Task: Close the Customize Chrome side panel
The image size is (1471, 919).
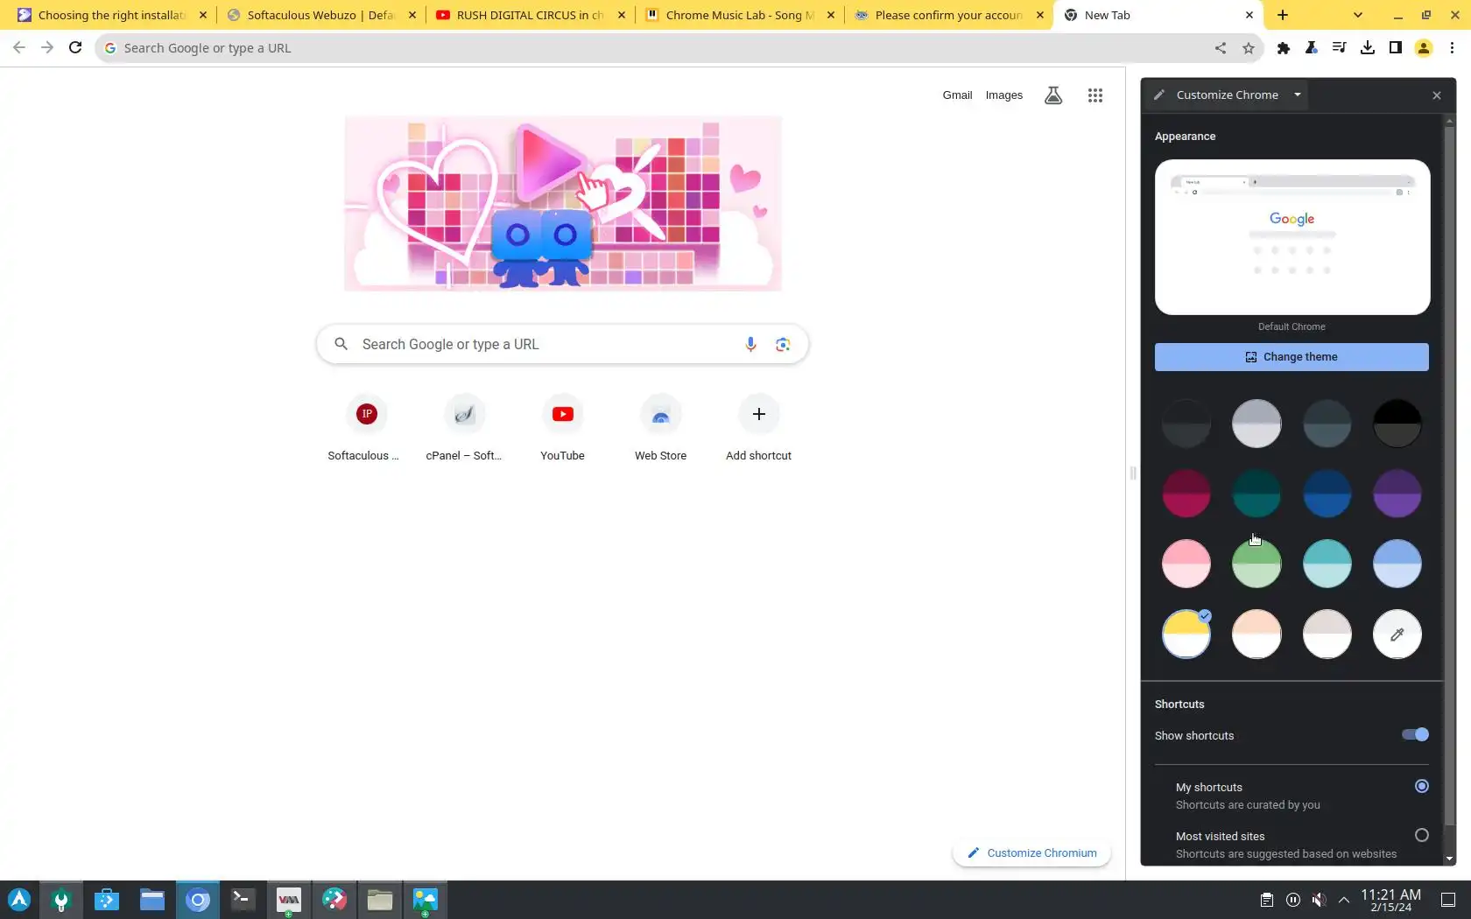Action: (x=1436, y=95)
